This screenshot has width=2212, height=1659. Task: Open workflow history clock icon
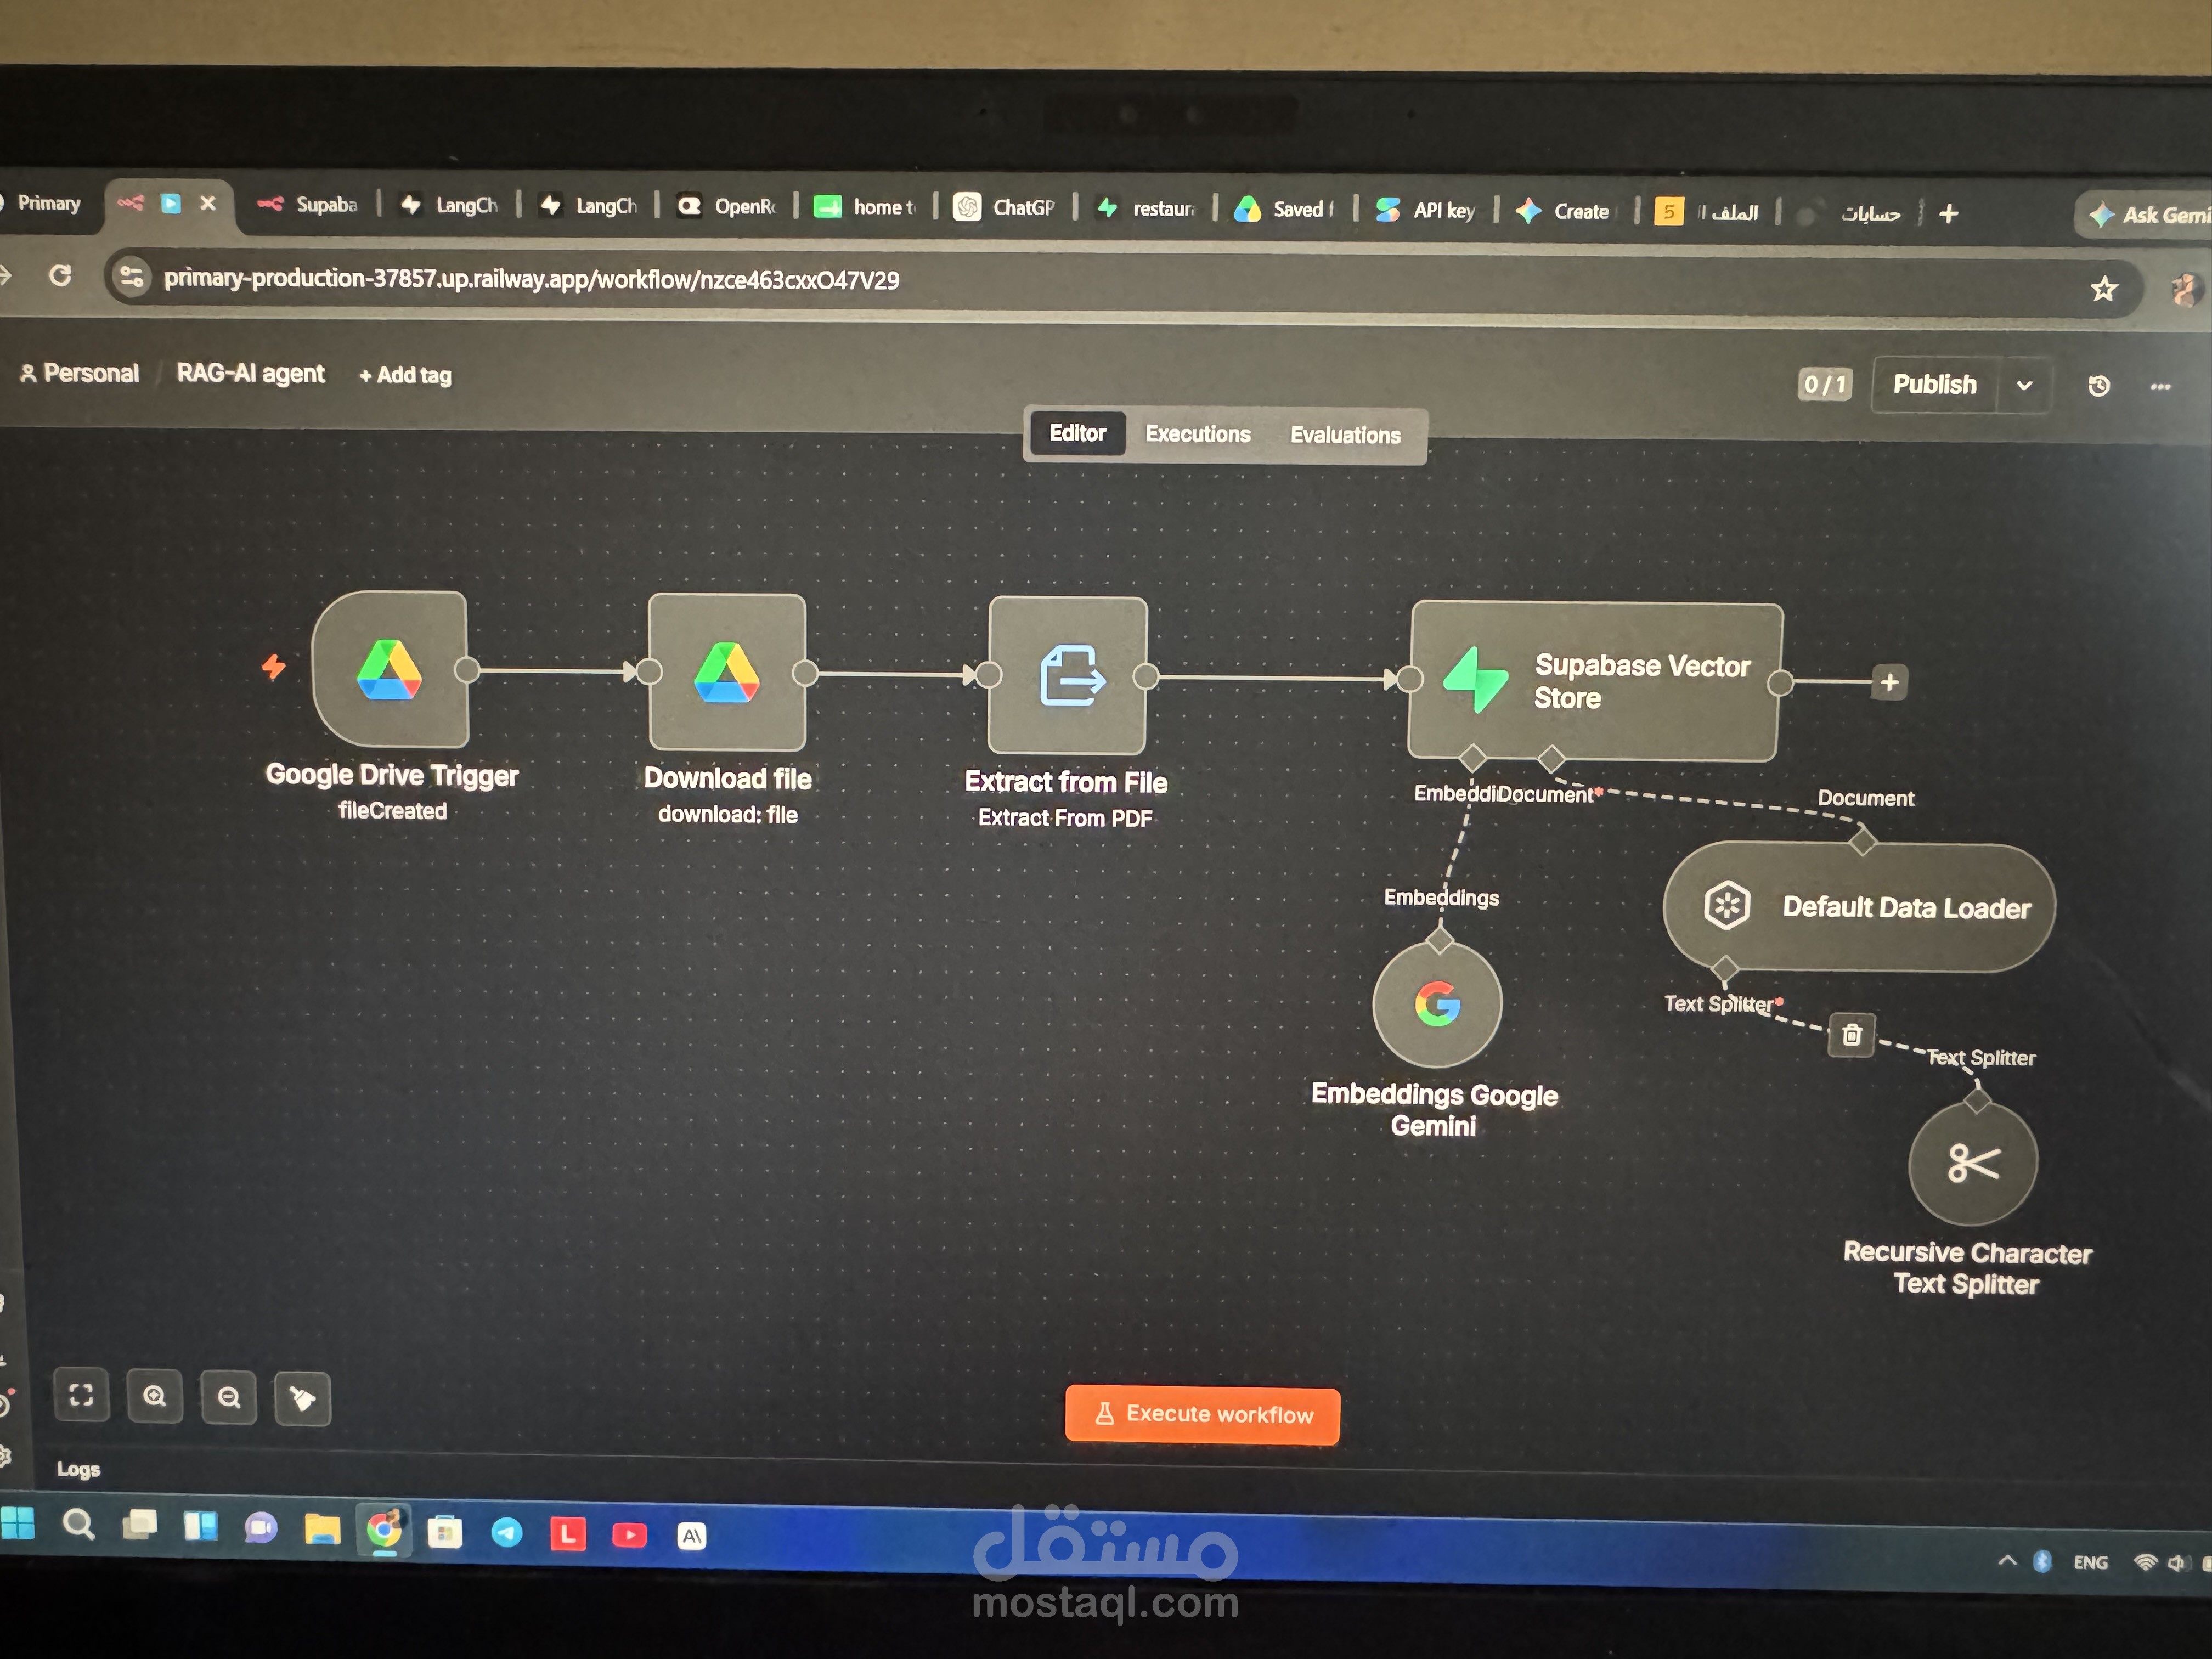pyautogui.click(x=2099, y=386)
